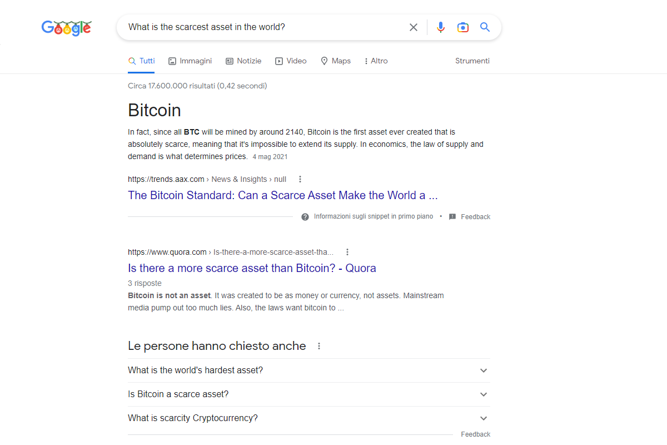Image resolution: width=667 pixels, height=445 pixels.
Task: Click the magnifying glass to run the search
Action: [484, 27]
